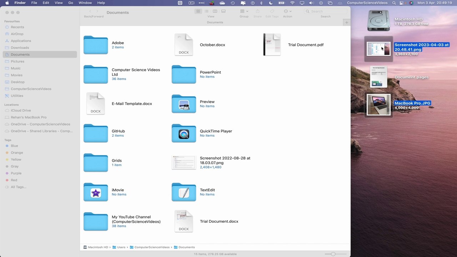Open the View menu

(x=59, y=3)
